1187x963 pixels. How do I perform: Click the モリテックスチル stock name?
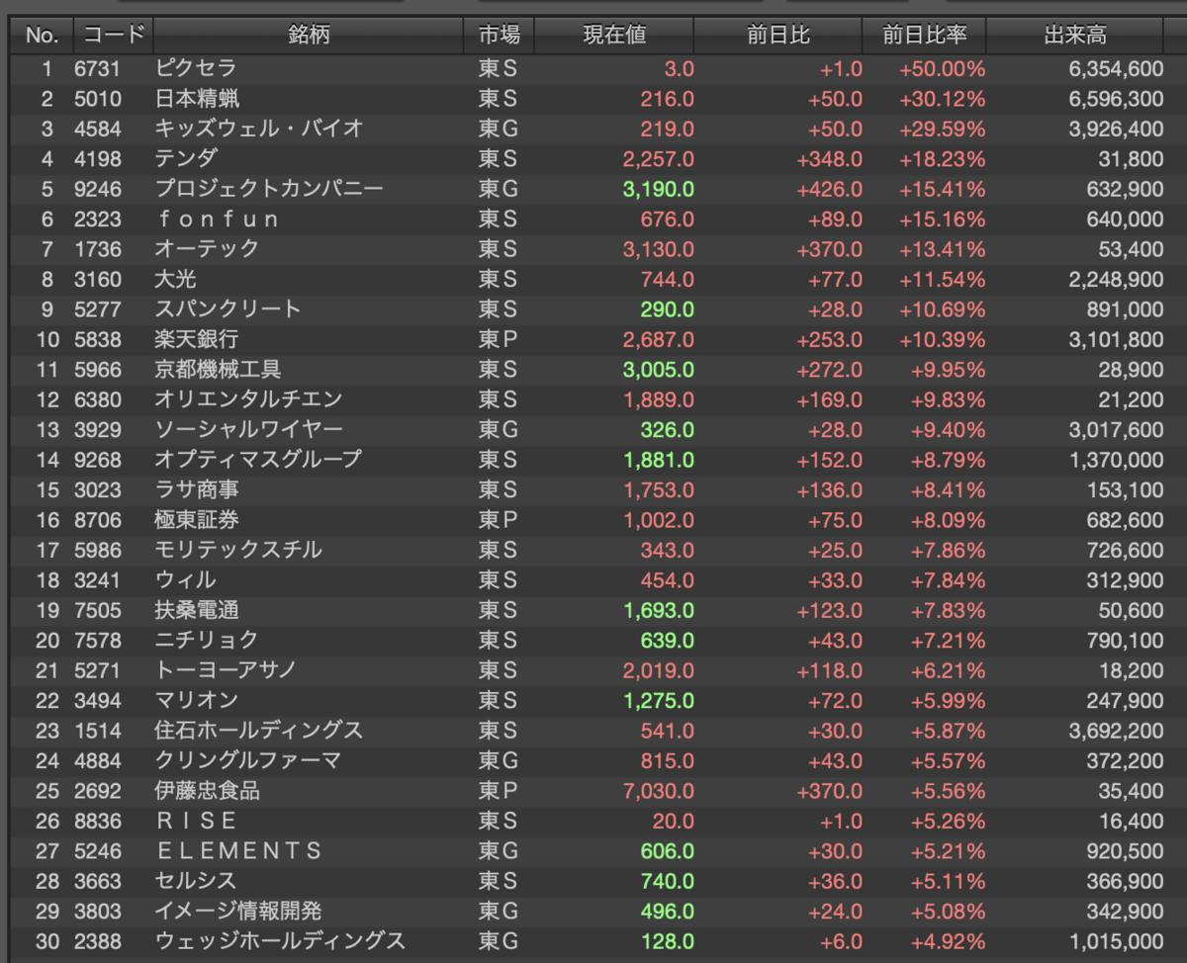pos(238,550)
